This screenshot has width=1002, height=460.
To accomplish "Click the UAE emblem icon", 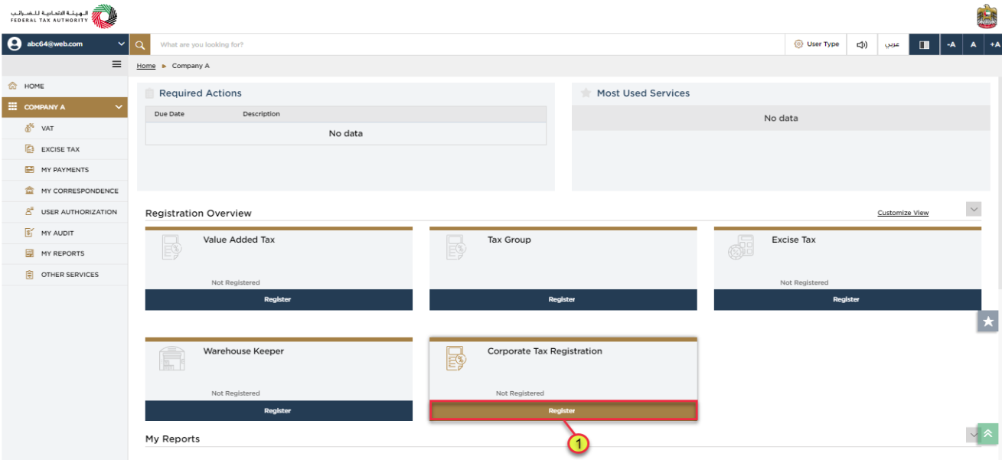I will pyautogui.click(x=987, y=16).
